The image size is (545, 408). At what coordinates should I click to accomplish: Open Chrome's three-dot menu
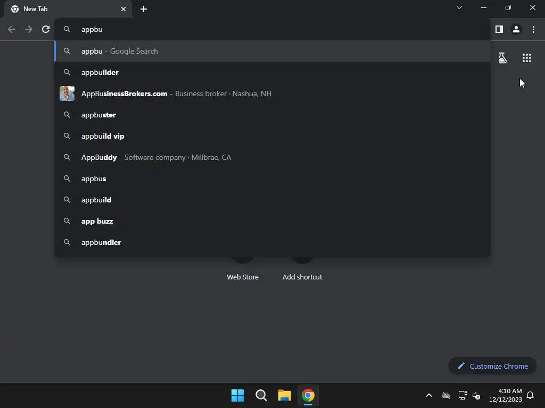point(533,30)
